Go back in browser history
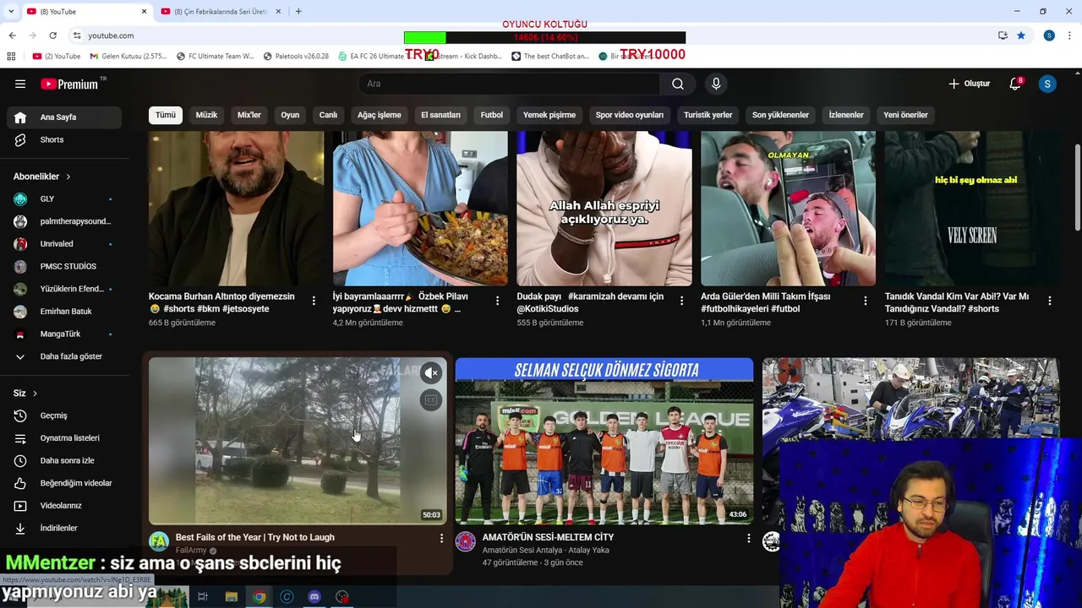1082x608 pixels. click(x=12, y=35)
